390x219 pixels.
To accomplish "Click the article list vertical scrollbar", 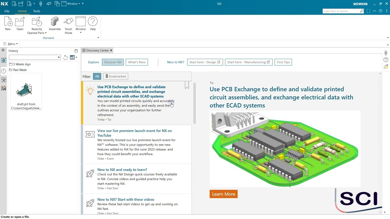I will tap(195, 103).
